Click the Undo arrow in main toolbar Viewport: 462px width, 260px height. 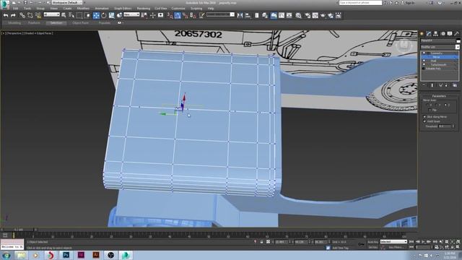coord(6,15)
